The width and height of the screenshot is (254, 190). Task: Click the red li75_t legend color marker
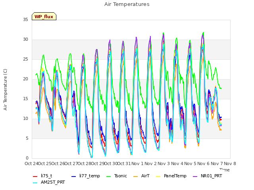point(35,176)
